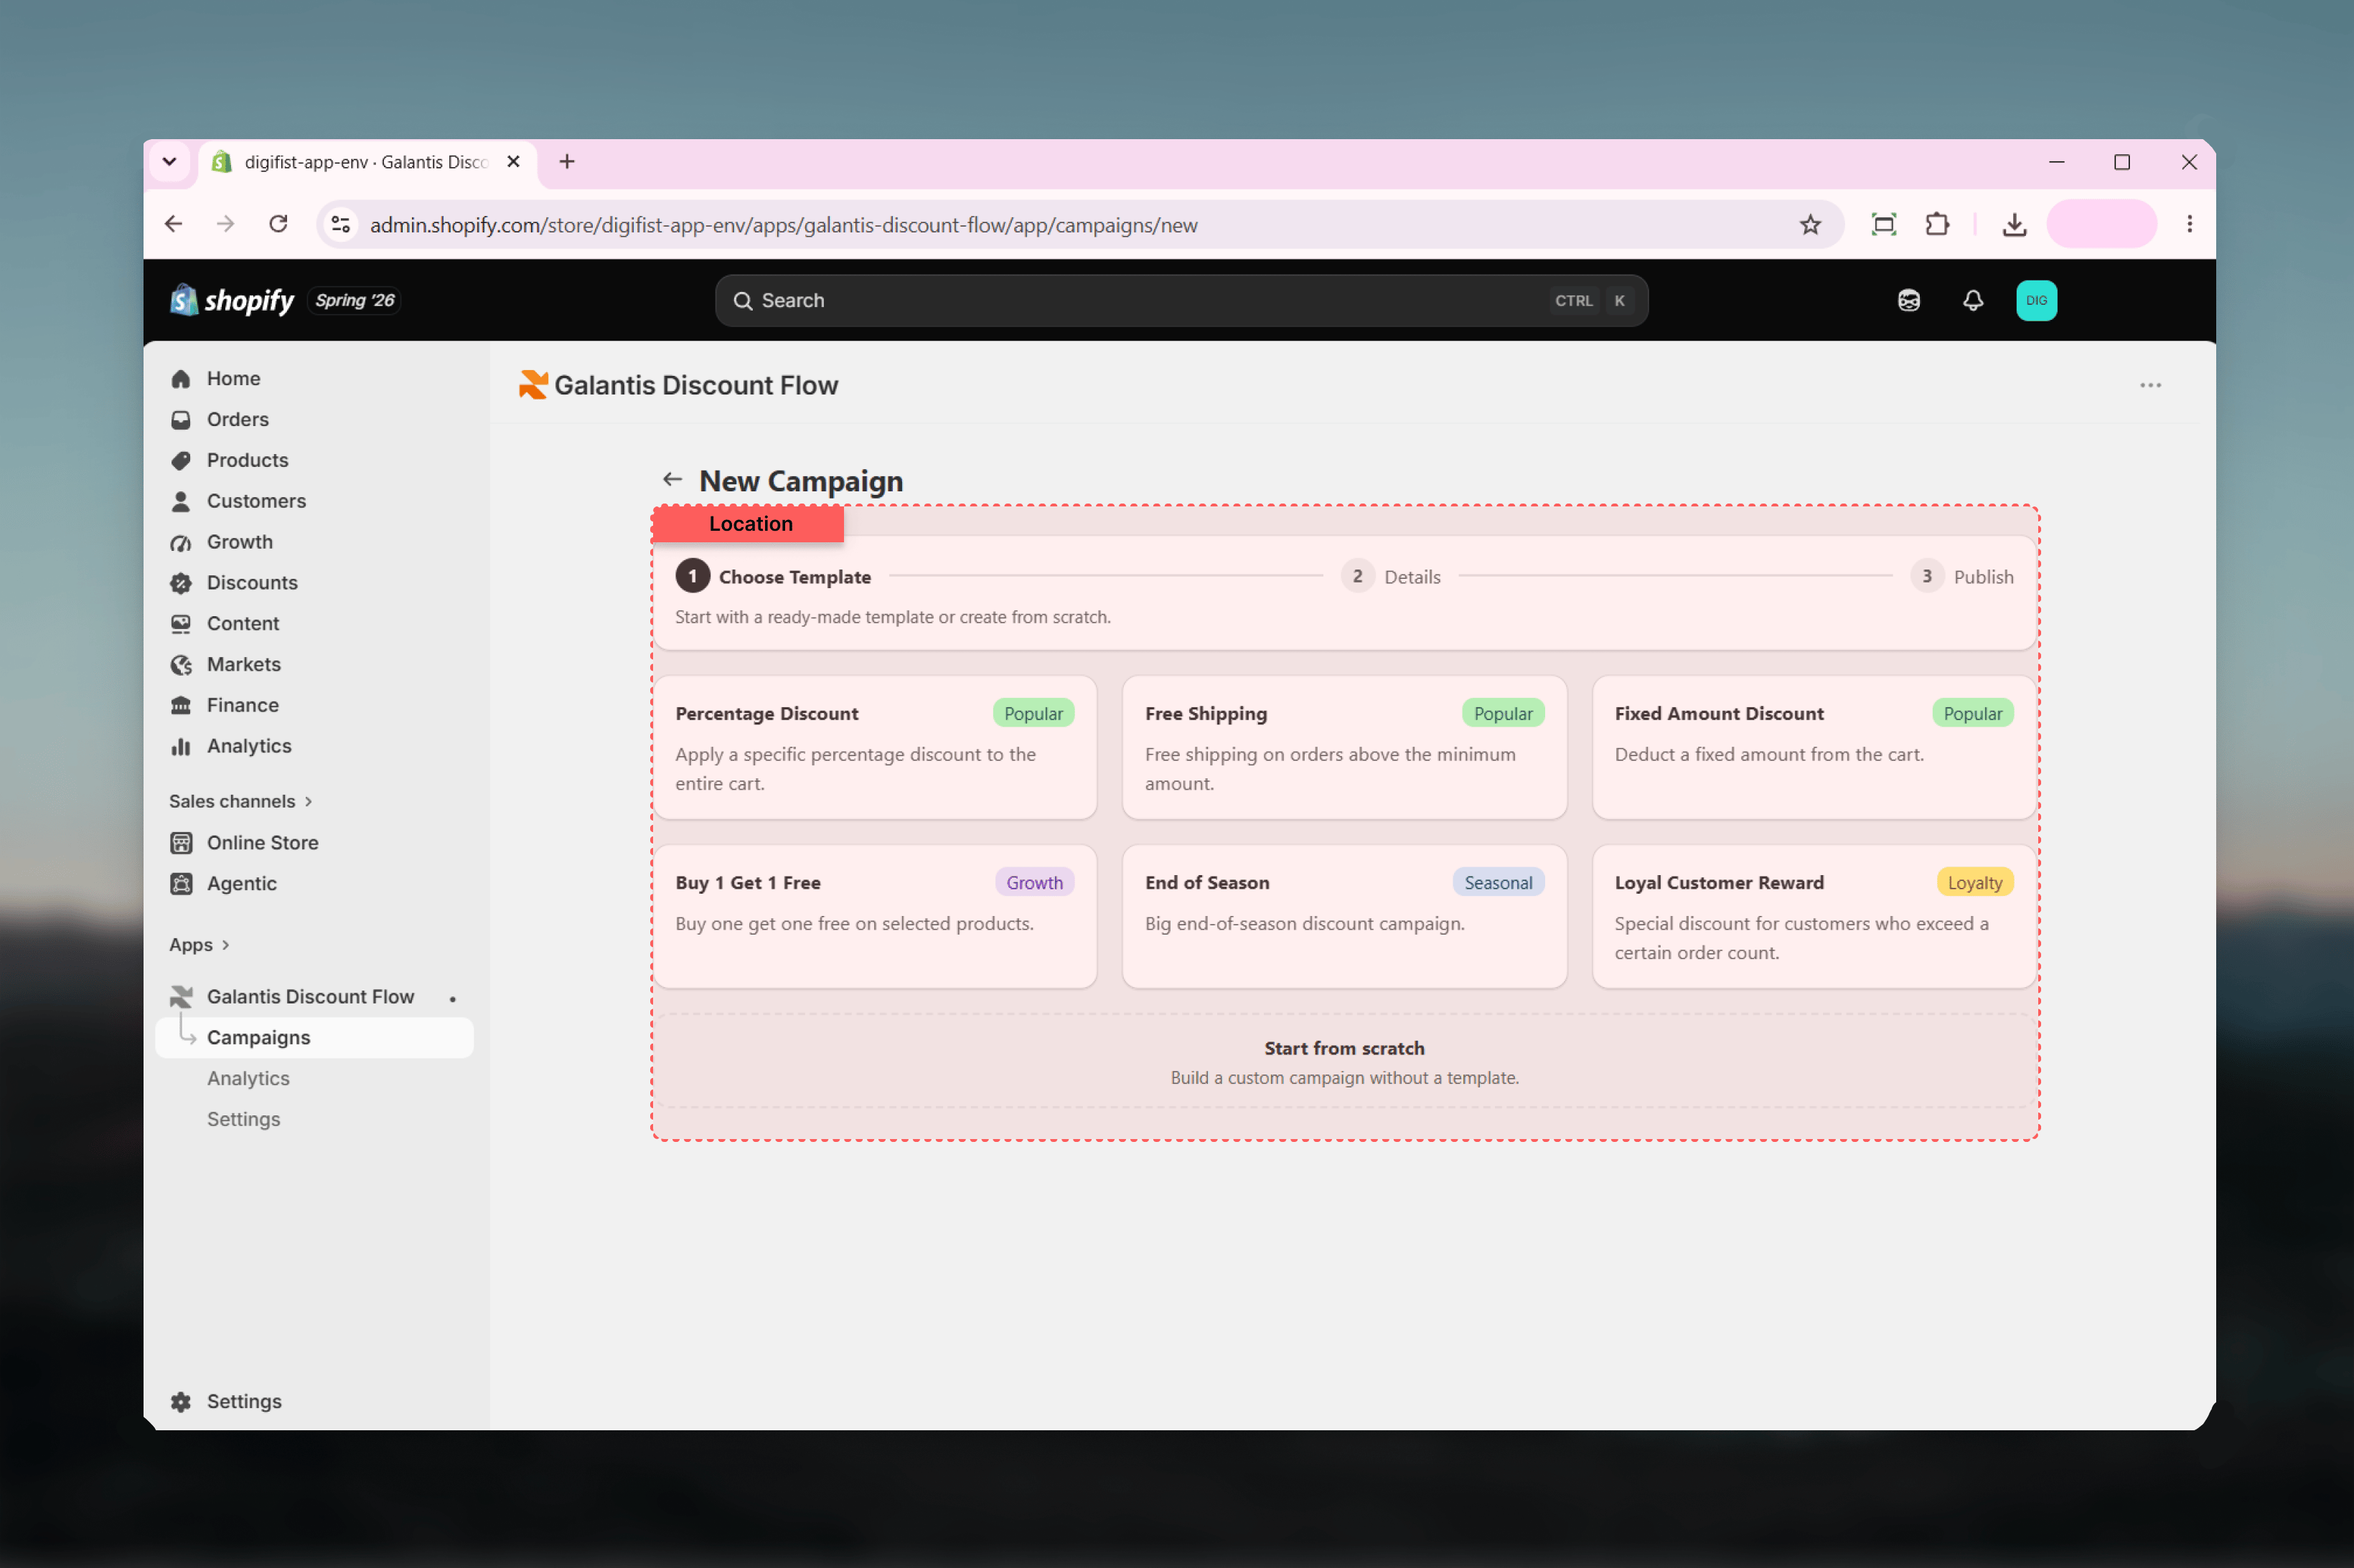Screen dimensions: 2354x1568
Task: Go back using New Campaign arrow
Action: [x=672, y=480]
